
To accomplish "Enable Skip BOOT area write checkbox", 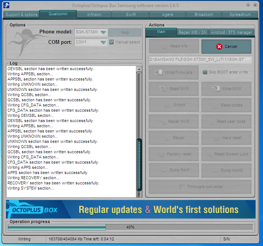I will coord(205,72).
